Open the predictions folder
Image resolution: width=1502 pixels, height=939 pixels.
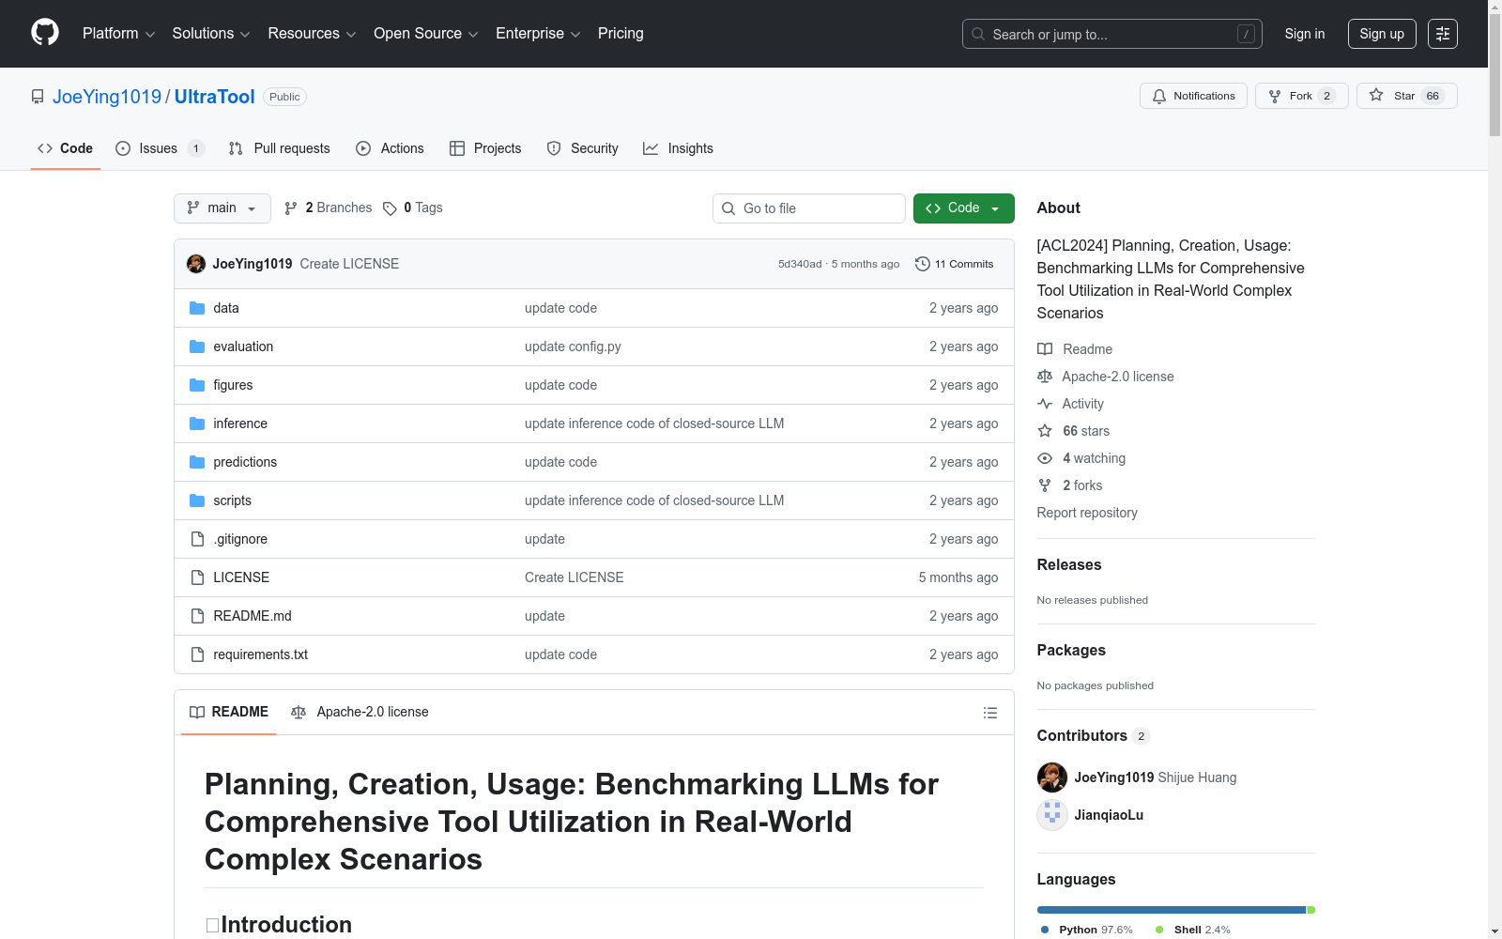click(245, 462)
